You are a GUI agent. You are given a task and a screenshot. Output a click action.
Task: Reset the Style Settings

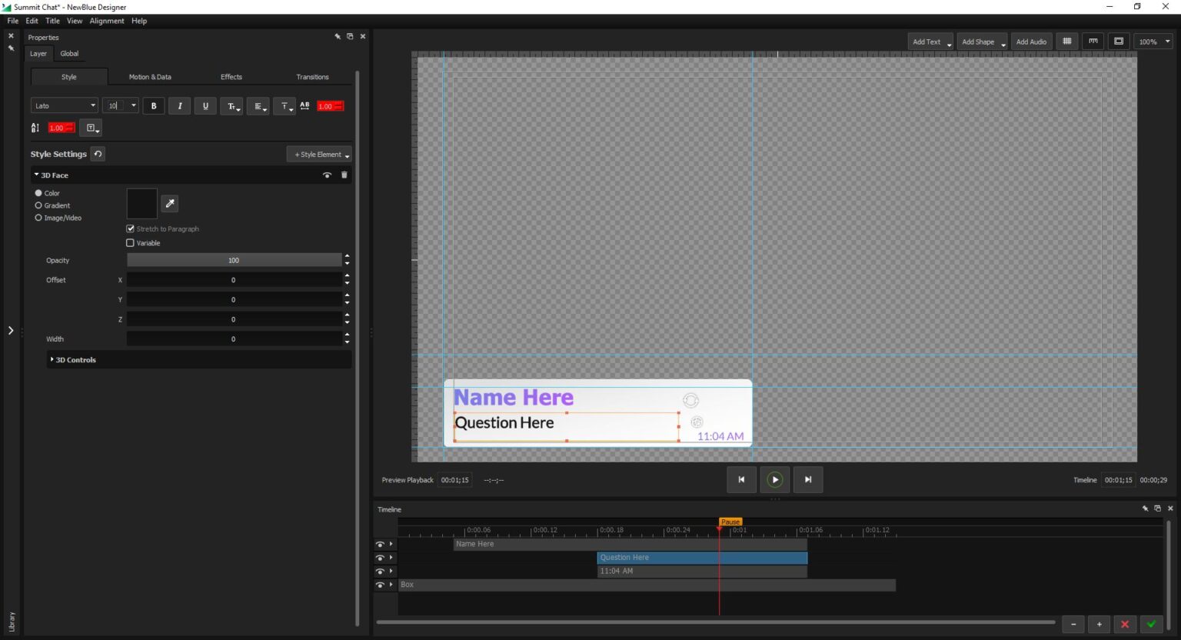pyautogui.click(x=98, y=154)
